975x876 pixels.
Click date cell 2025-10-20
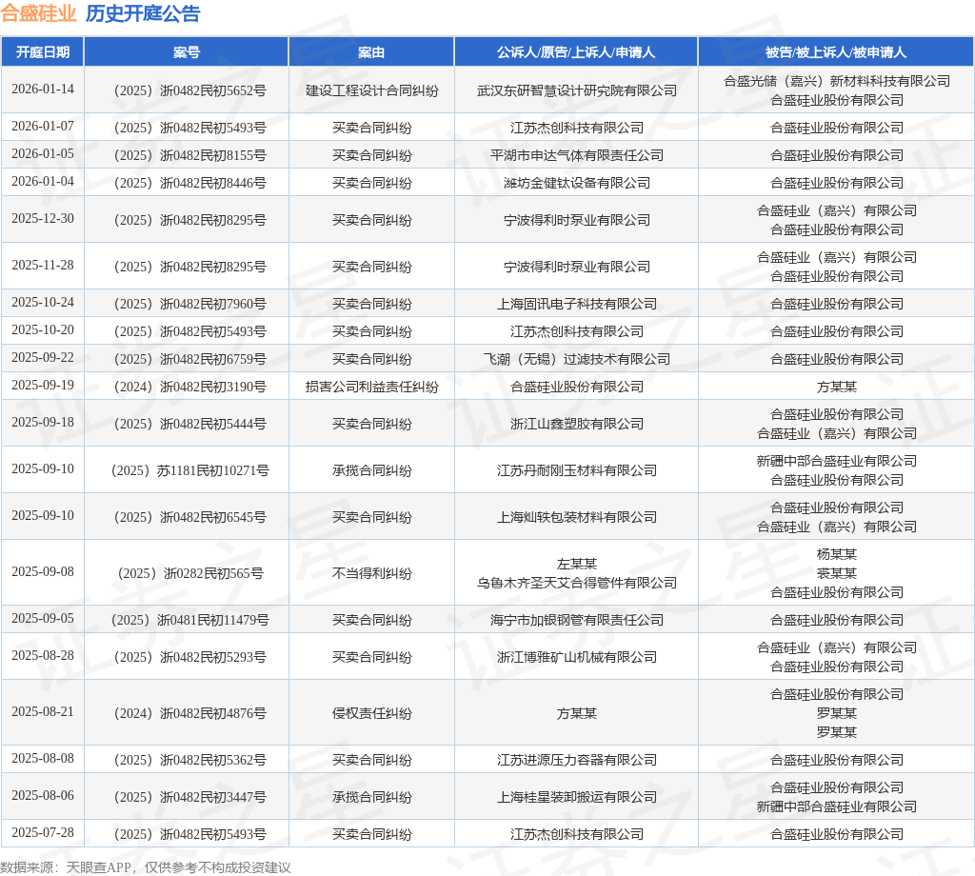pyautogui.click(x=42, y=329)
